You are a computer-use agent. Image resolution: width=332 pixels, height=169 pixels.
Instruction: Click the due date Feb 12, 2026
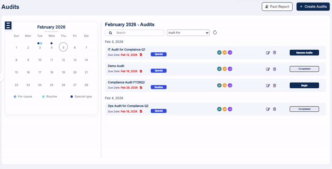[129, 55]
